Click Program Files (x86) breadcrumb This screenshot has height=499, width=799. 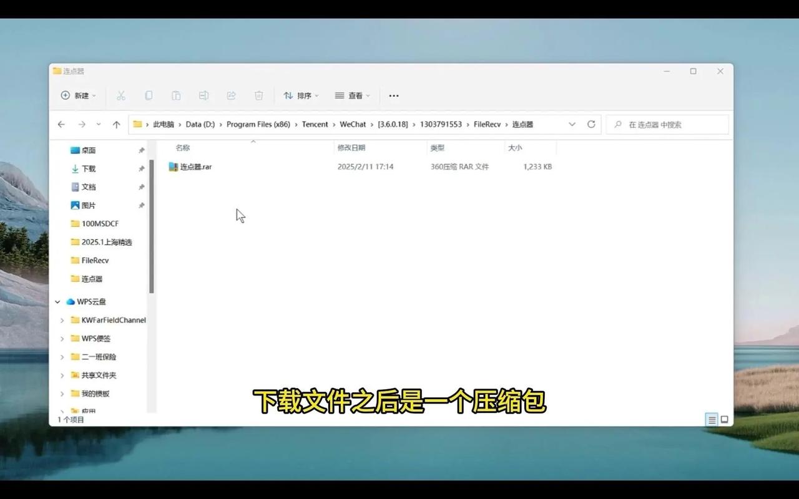258,124
